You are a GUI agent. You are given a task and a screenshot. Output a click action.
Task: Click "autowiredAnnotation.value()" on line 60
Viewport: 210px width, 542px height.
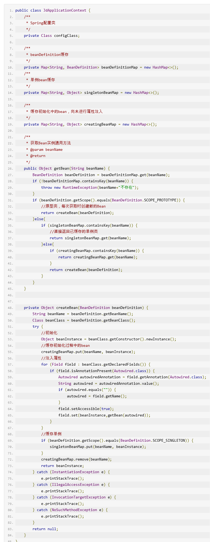pyautogui.click(x=128, y=384)
